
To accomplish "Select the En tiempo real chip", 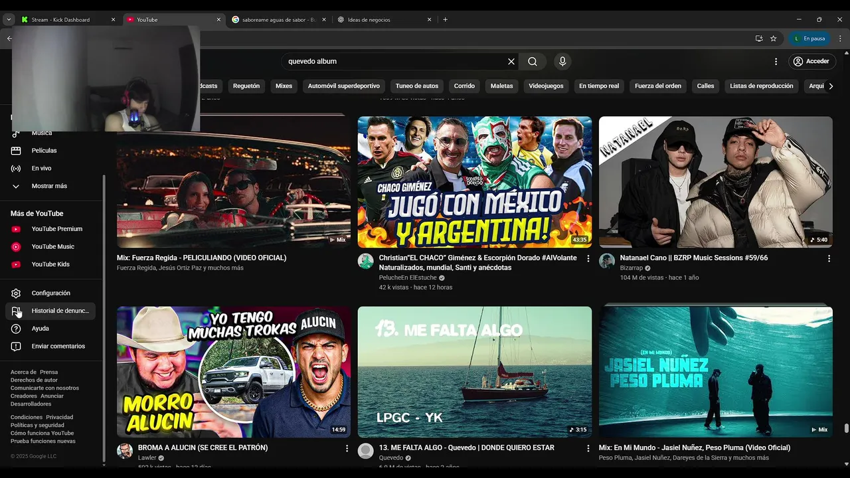I will pyautogui.click(x=599, y=86).
